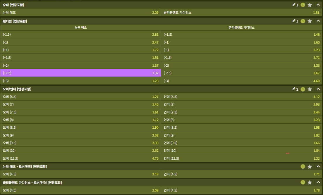The height and width of the screenshot is (195, 323).
Task: Take 언더 (9.5) at odds 1.66
Action: click(x=241, y=143)
